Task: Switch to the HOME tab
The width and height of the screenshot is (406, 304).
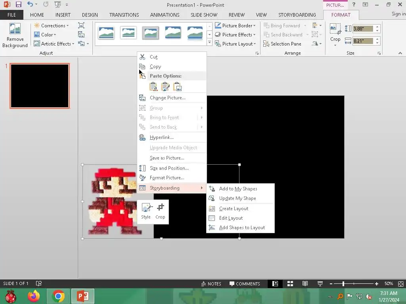Action: click(37, 15)
